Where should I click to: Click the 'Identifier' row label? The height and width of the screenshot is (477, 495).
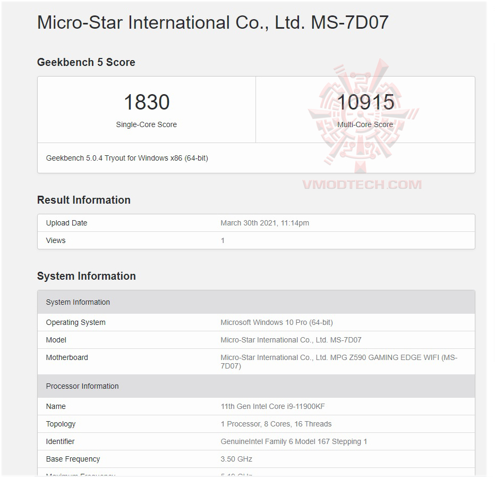pyautogui.click(x=60, y=441)
